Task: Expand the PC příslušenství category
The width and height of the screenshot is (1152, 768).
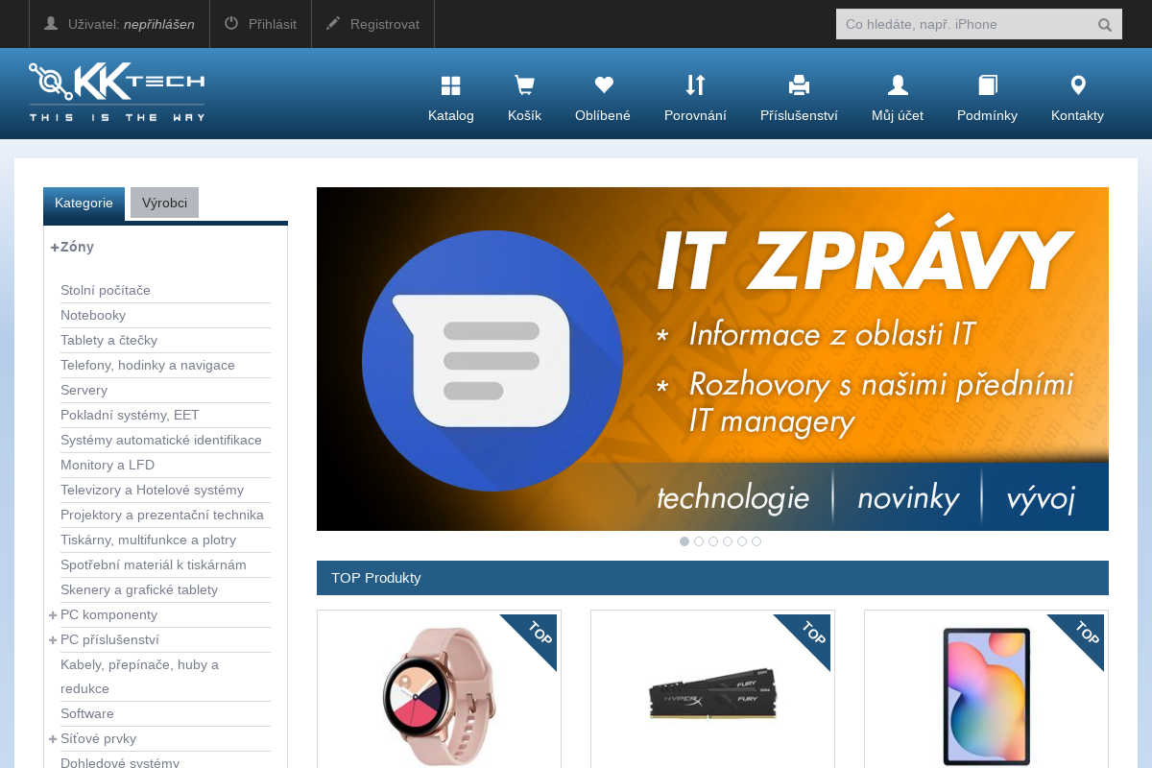Action: coord(53,640)
